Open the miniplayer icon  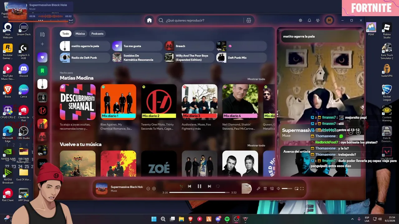coord(296,189)
